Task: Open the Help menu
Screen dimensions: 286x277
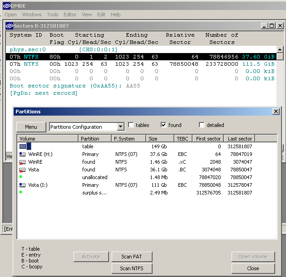Action: point(116,15)
